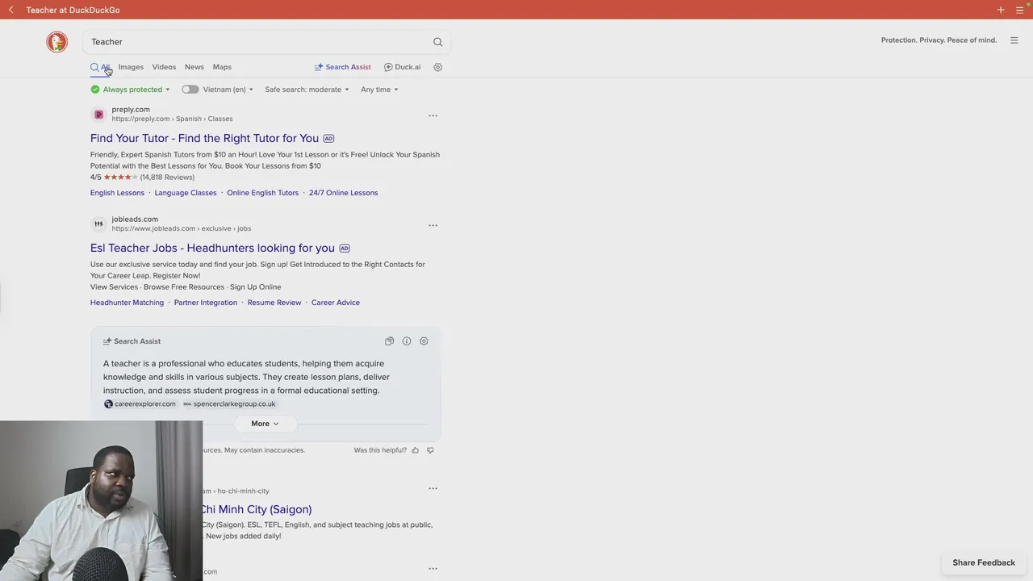Open the Vietnam (en) region dropdown arrow
Viewport: 1033px width, 581px height.
point(251,90)
